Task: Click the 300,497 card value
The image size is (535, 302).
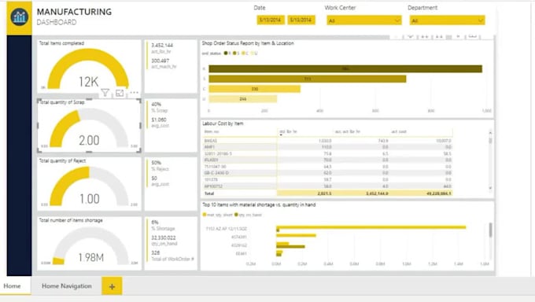Action: tap(160, 61)
